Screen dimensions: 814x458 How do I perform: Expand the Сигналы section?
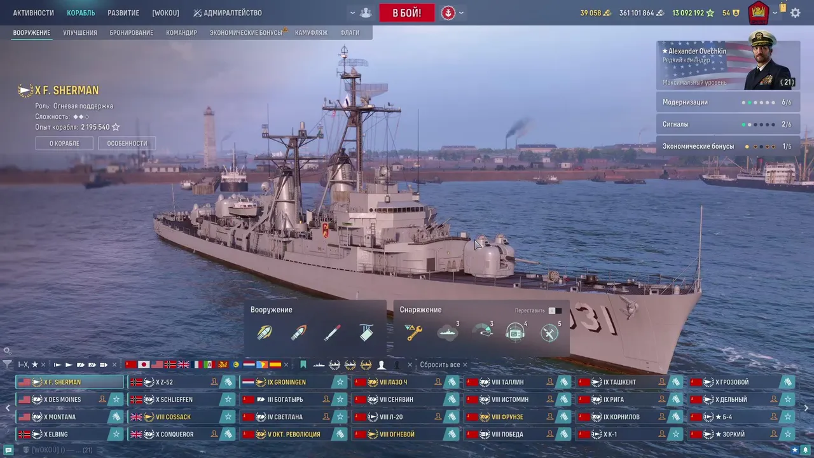coord(728,125)
